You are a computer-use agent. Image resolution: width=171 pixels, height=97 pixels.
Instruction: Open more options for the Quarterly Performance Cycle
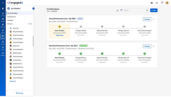coord(154,46)
